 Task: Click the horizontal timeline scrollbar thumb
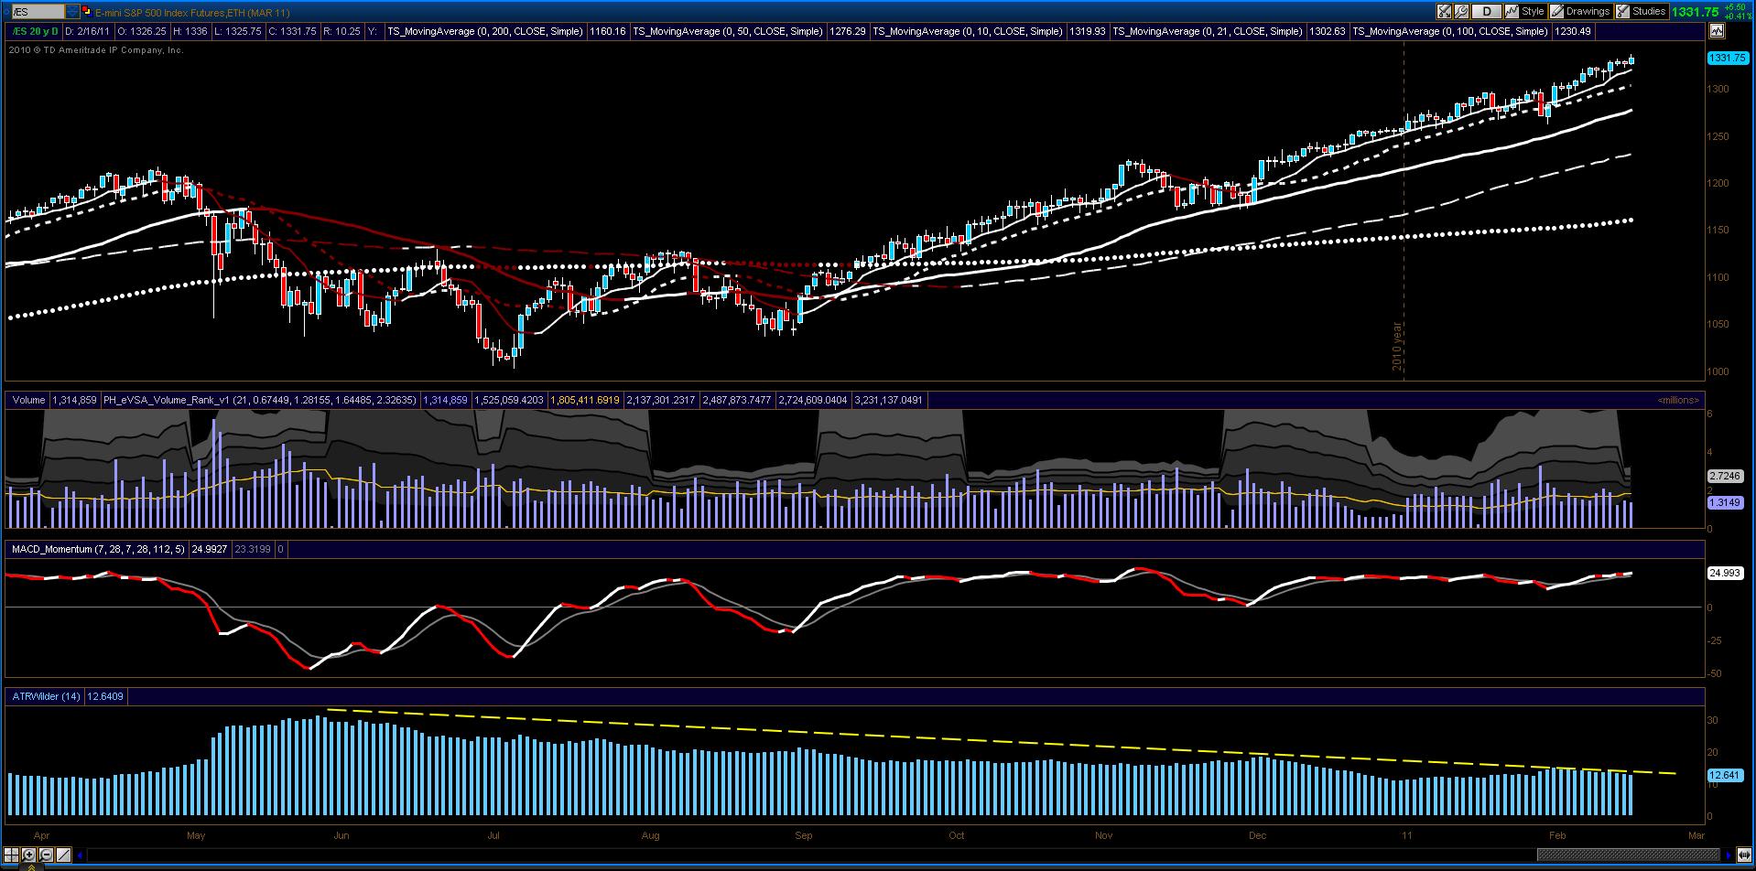pos(1628,855)
